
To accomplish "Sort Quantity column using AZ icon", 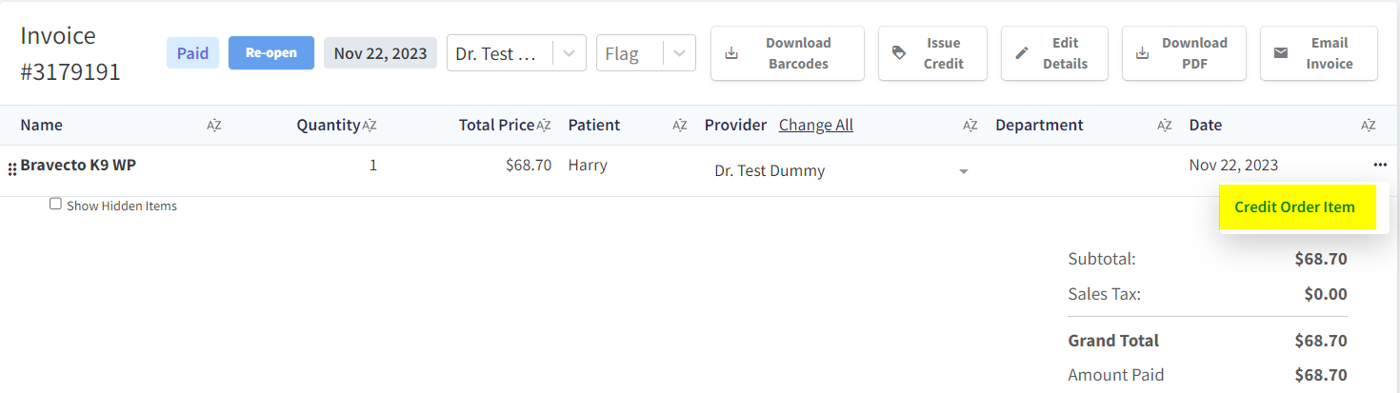I will tap(370, 126).
